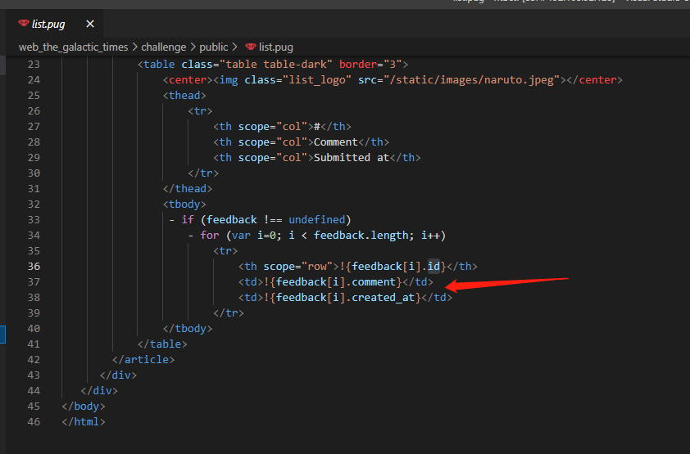Select the list.pug editor tab
Image resolution: width=690 pixels, height=454 pixels.
coord(55,24)
